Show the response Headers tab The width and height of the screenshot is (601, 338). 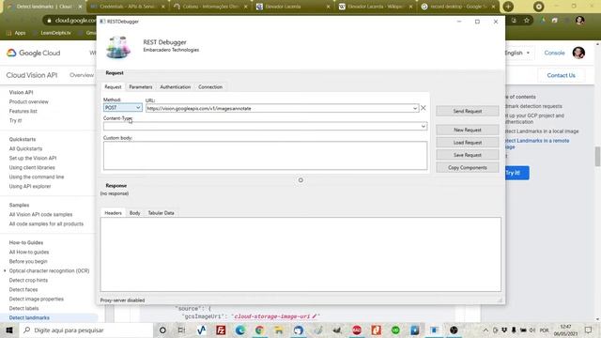coord(113,213)
